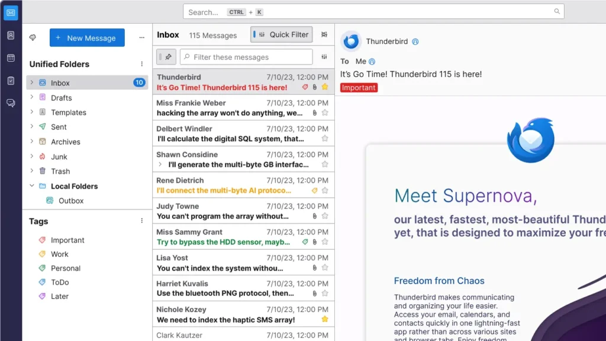Screen dimensions: 606x341
Task: Collapse the Local Folders tree
Action: [x=32, y=186]
